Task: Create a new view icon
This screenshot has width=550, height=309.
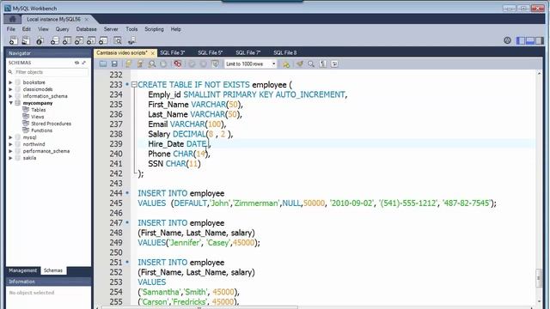Action: [79, 40]
